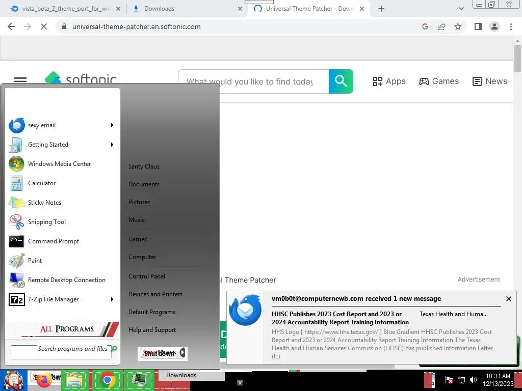
Task: Open Games from Start menu
Action: [x=138, y=239]
